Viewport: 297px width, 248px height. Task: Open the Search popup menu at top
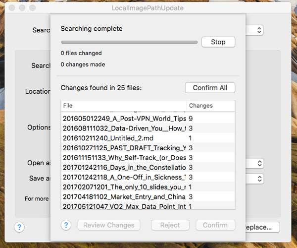pos(259,30)
